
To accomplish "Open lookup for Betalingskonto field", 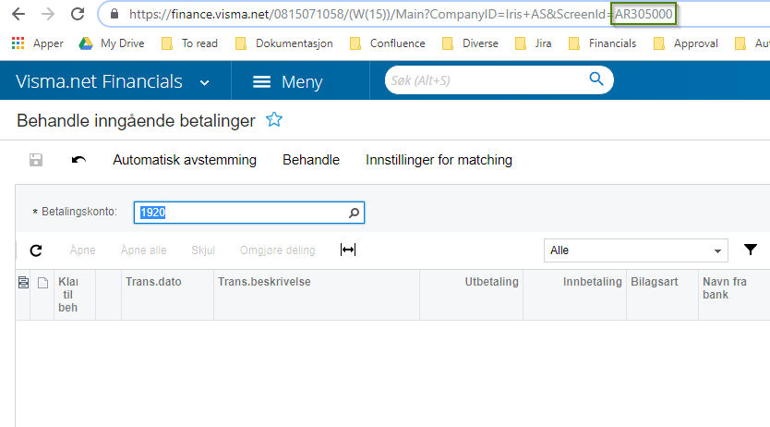I will coord(354,213).
